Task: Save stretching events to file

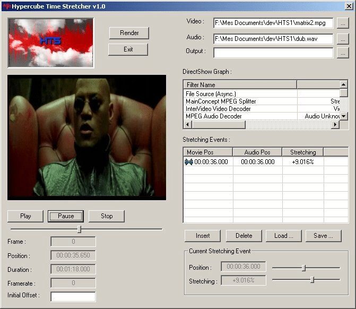Action: (324, 236)
